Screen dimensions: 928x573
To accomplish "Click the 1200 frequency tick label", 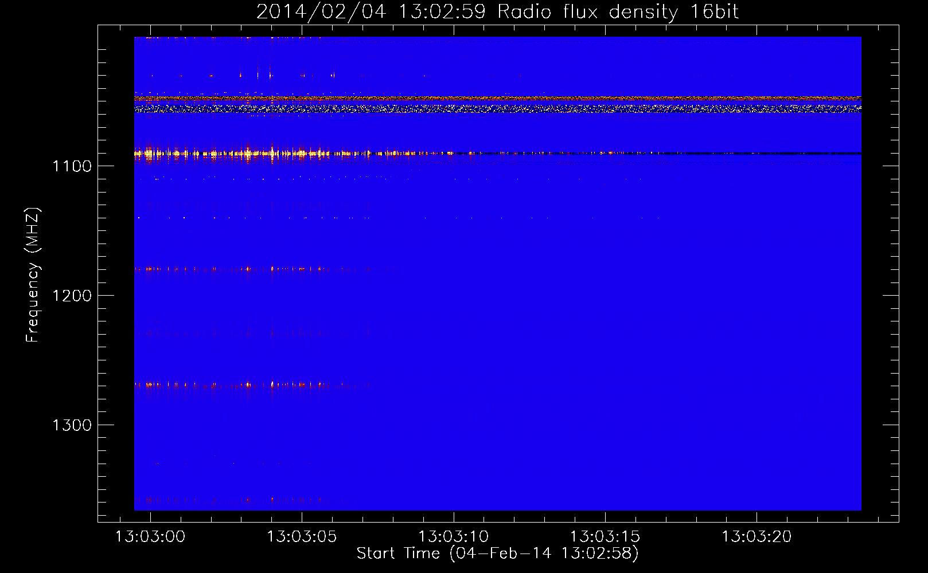I will [x=72, y=296].
